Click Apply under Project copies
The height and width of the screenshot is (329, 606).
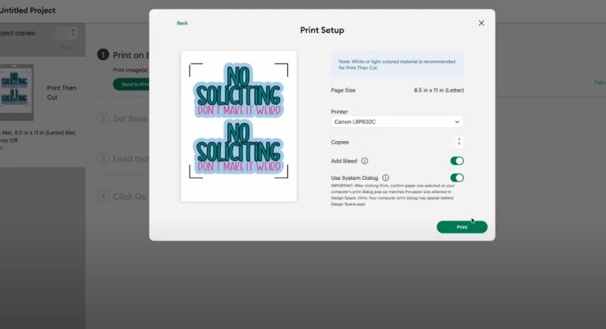[67, 47]
